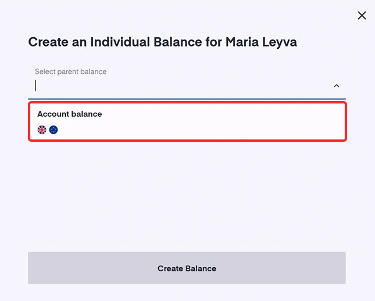Pick the Union Jack currency icon
This screenshot has width=375, height=301.
(x=42, y=130)
